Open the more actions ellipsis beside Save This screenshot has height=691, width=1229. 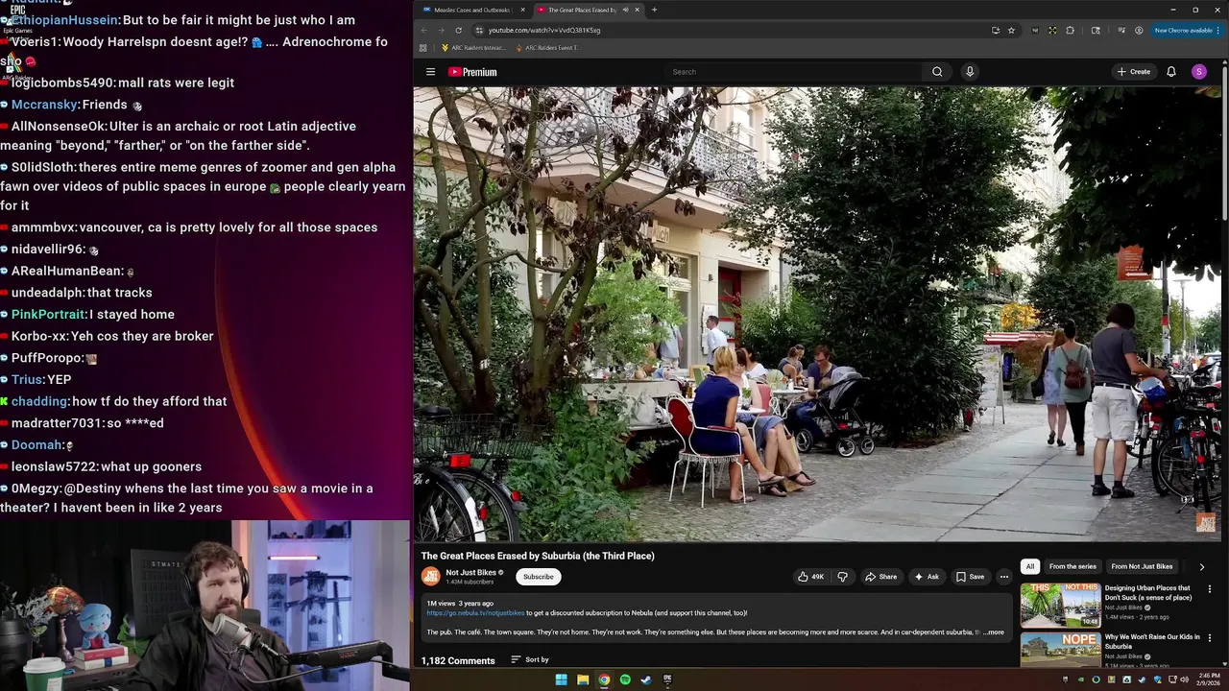1004,577
